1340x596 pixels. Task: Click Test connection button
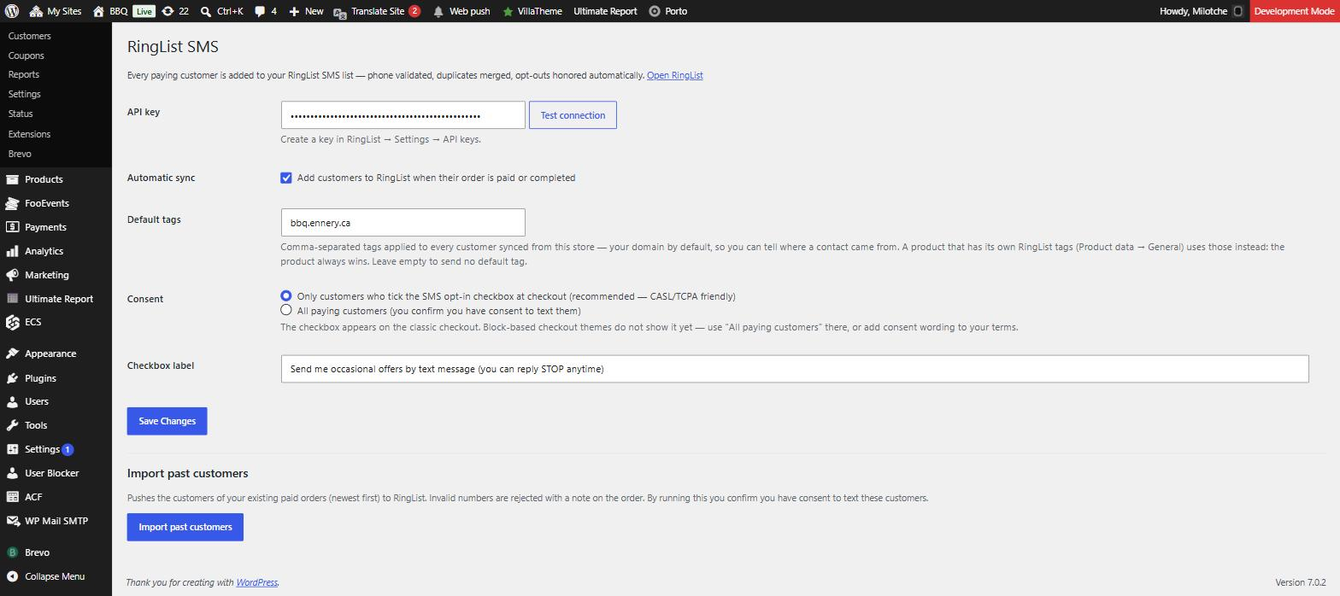pos(573,115)
